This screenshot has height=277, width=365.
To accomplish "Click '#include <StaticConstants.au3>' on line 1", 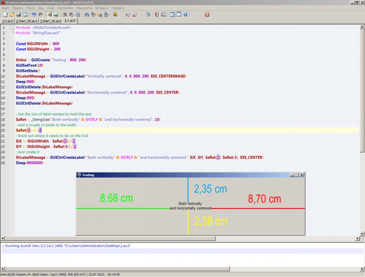I will [44, 27].
